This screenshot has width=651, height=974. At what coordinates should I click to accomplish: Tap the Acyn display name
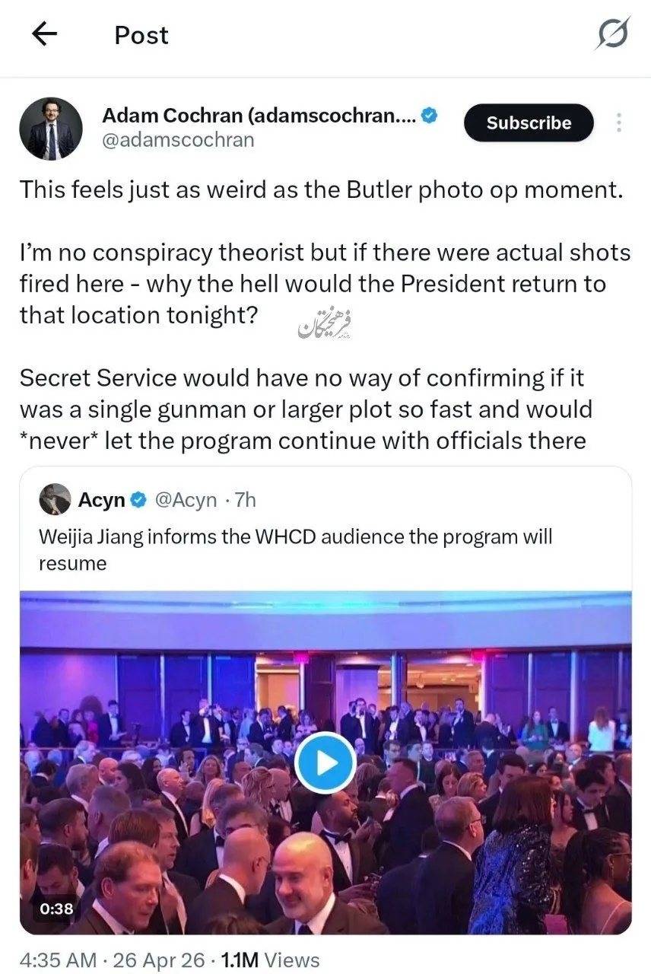[103, 500]
